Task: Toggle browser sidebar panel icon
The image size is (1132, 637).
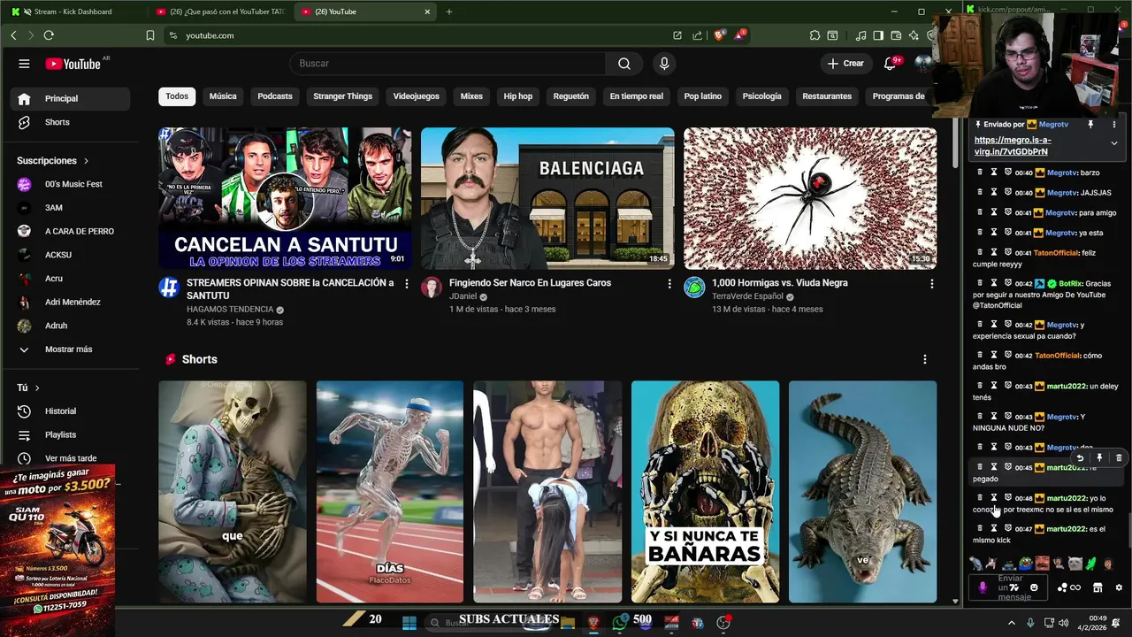Action: [x=878, y=35]
